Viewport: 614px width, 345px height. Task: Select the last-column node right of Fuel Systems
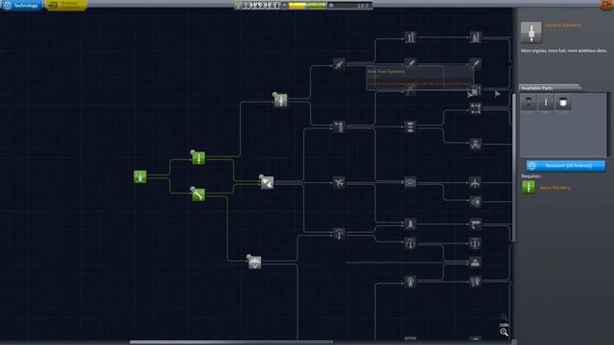(475, 63)
